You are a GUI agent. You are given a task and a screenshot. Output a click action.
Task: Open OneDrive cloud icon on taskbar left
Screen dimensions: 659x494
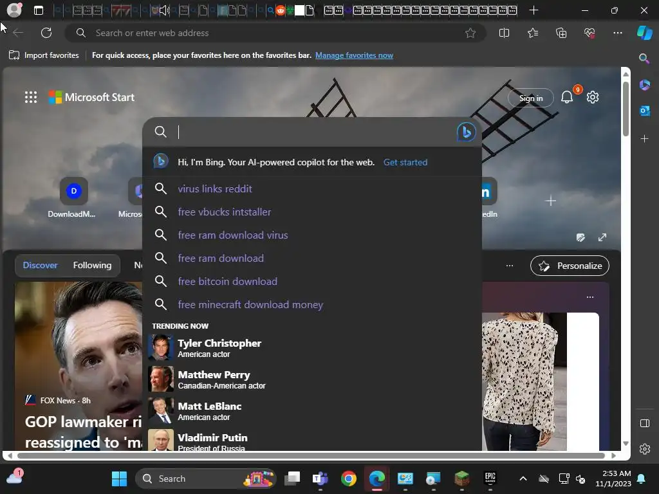pos(15,477)
